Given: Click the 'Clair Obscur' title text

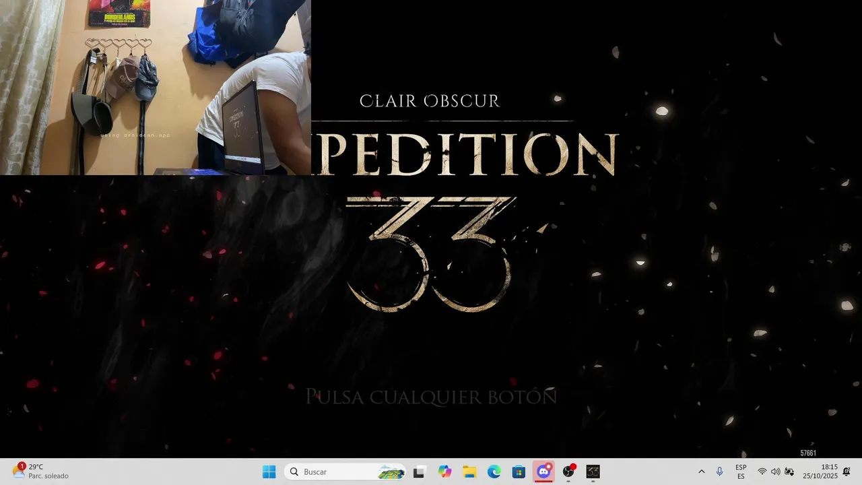Looking at the screenshot, I should coord(430,101).
